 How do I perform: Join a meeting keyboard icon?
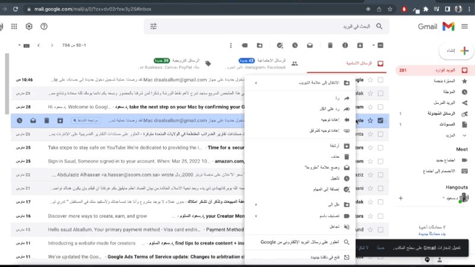[x=464, y=171]
